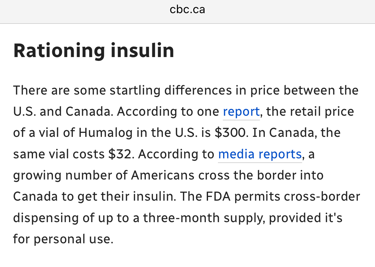Click the "Rationing insulin" heading
The image size is (375, 267).
[94, 50]
